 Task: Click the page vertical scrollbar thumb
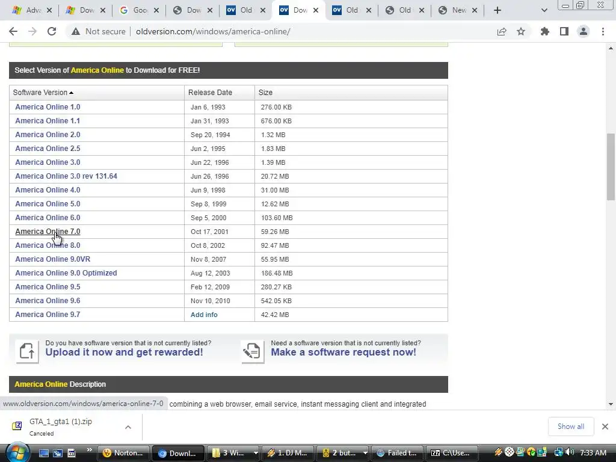611,167
